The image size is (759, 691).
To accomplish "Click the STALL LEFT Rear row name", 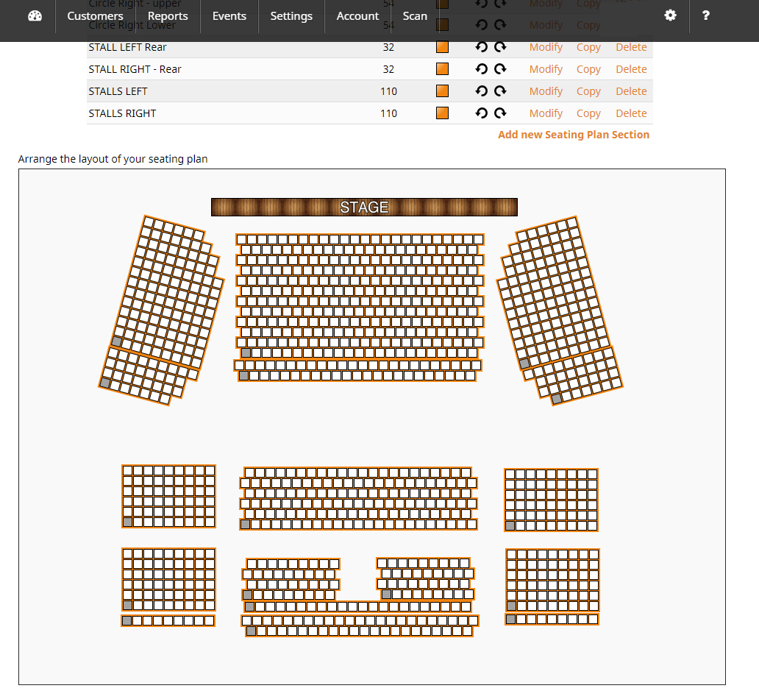I will pos(127,47).
